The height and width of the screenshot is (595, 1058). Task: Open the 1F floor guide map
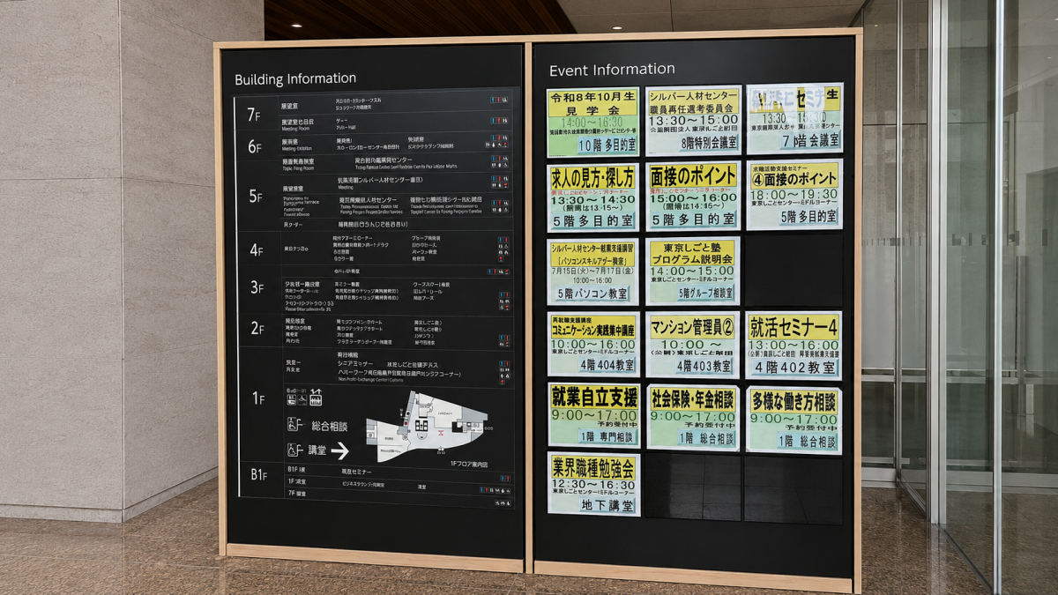[427, 425]
